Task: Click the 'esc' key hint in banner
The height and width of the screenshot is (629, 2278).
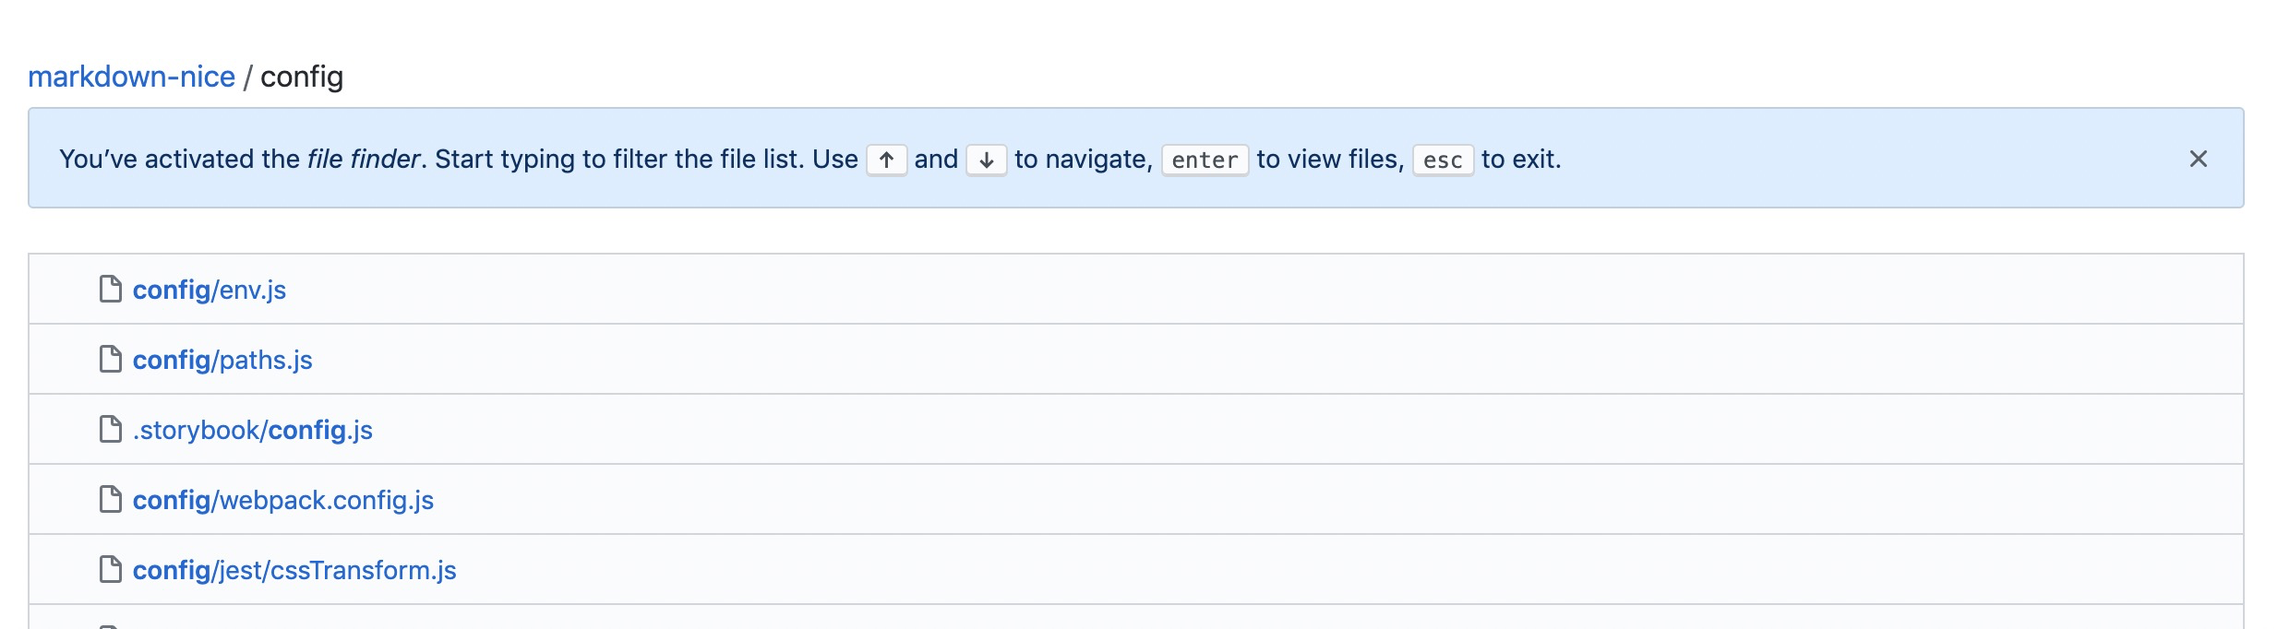Action: click(x=1443, y=160)
